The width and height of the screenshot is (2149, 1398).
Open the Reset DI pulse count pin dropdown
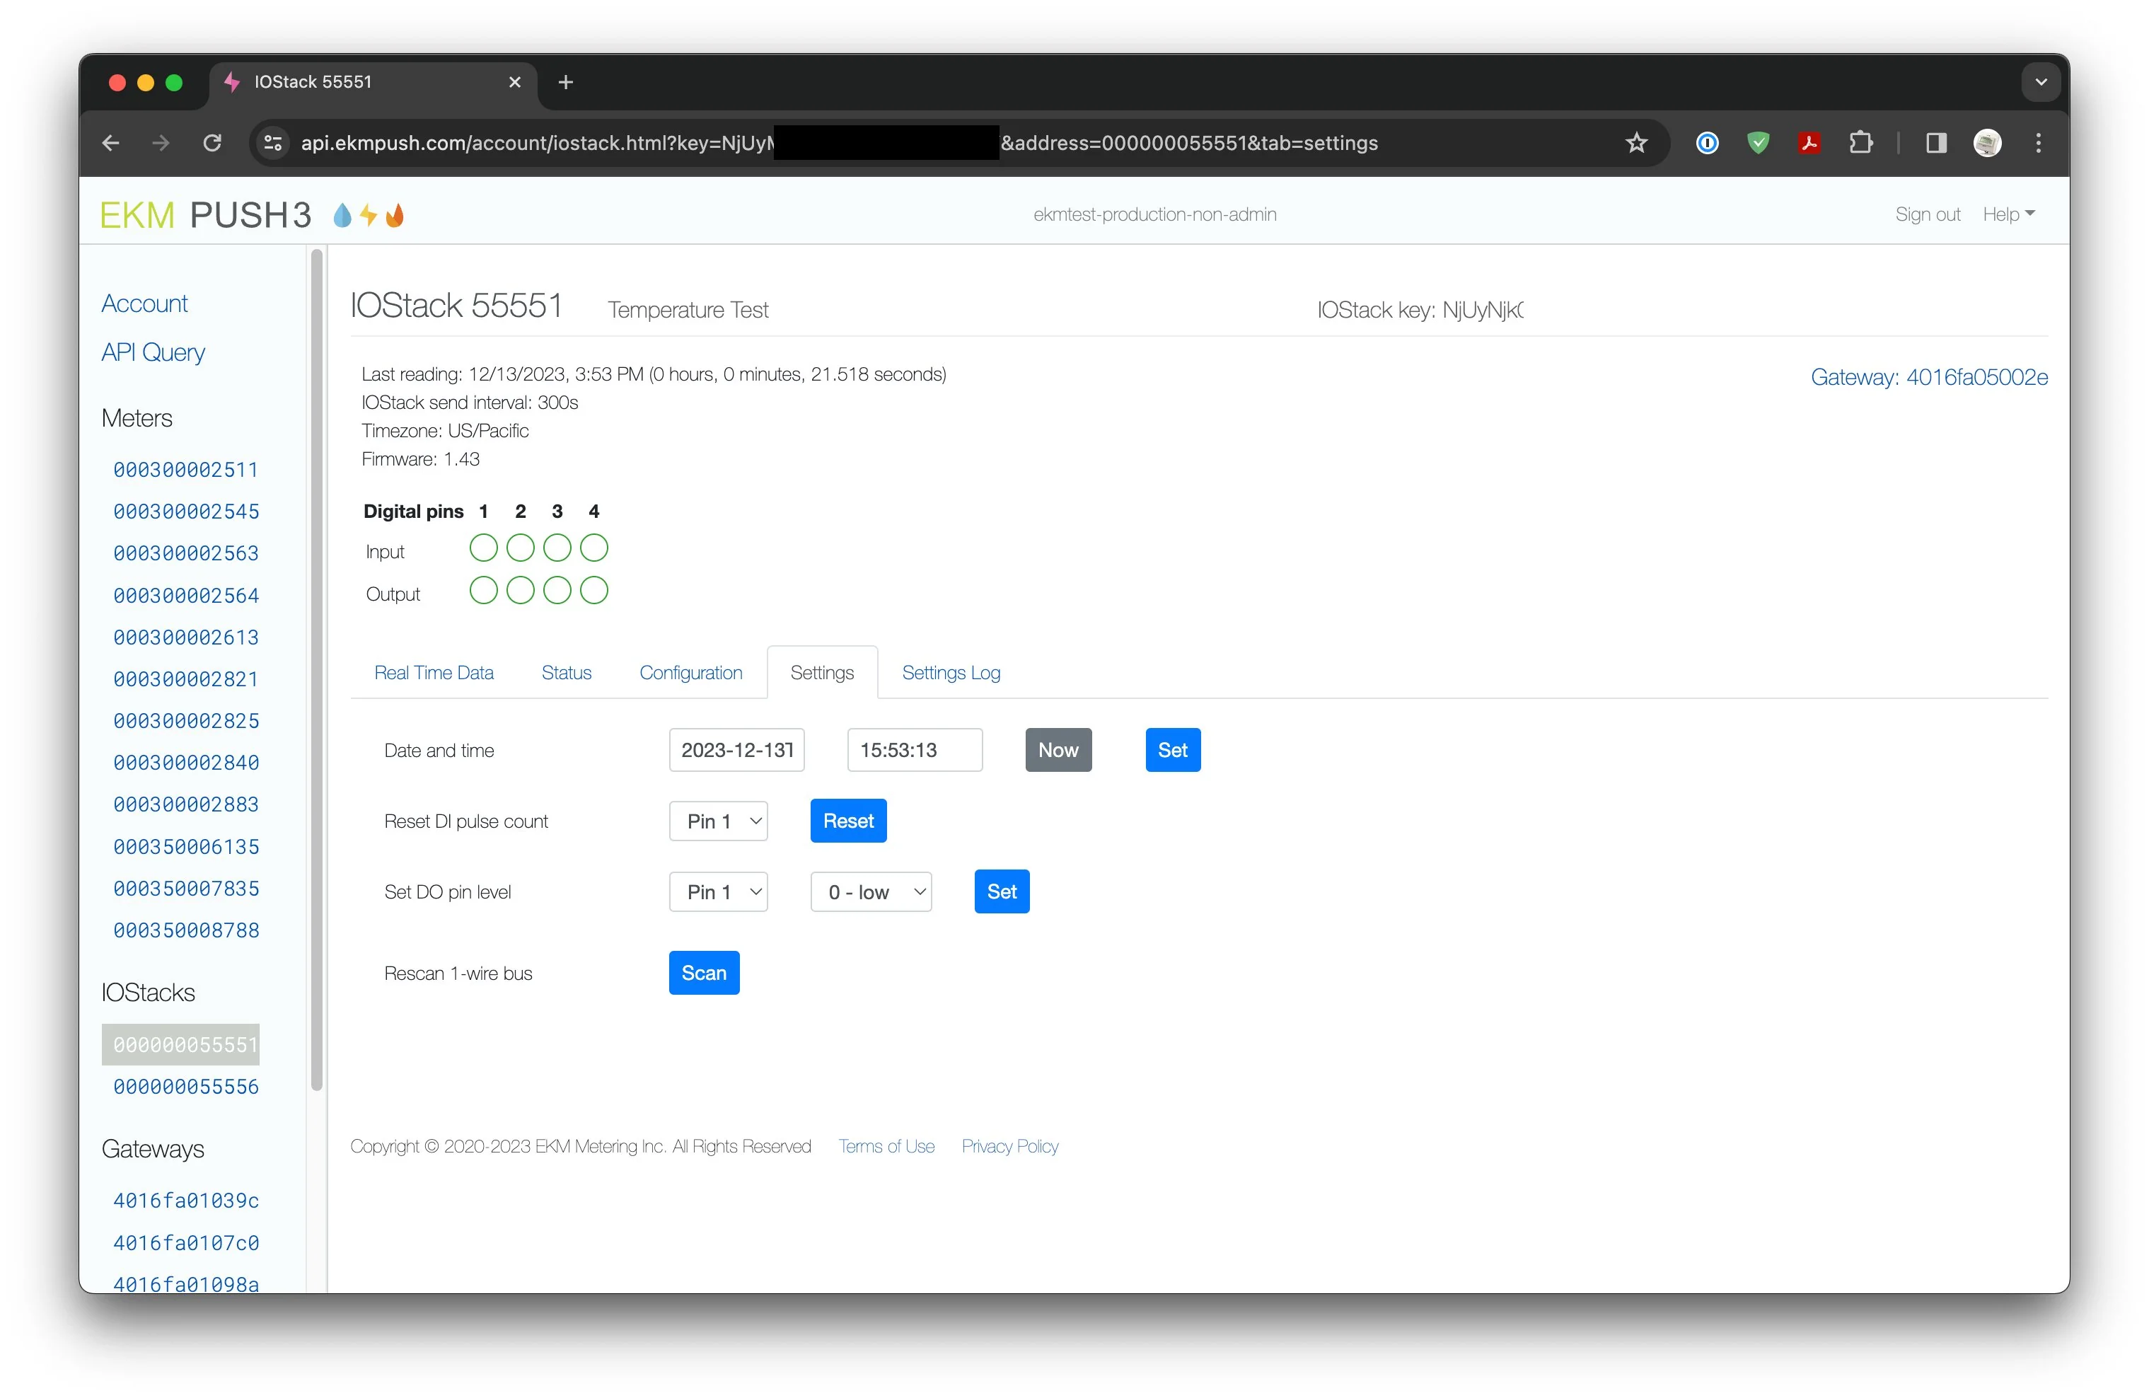click(x=718, y=821)
